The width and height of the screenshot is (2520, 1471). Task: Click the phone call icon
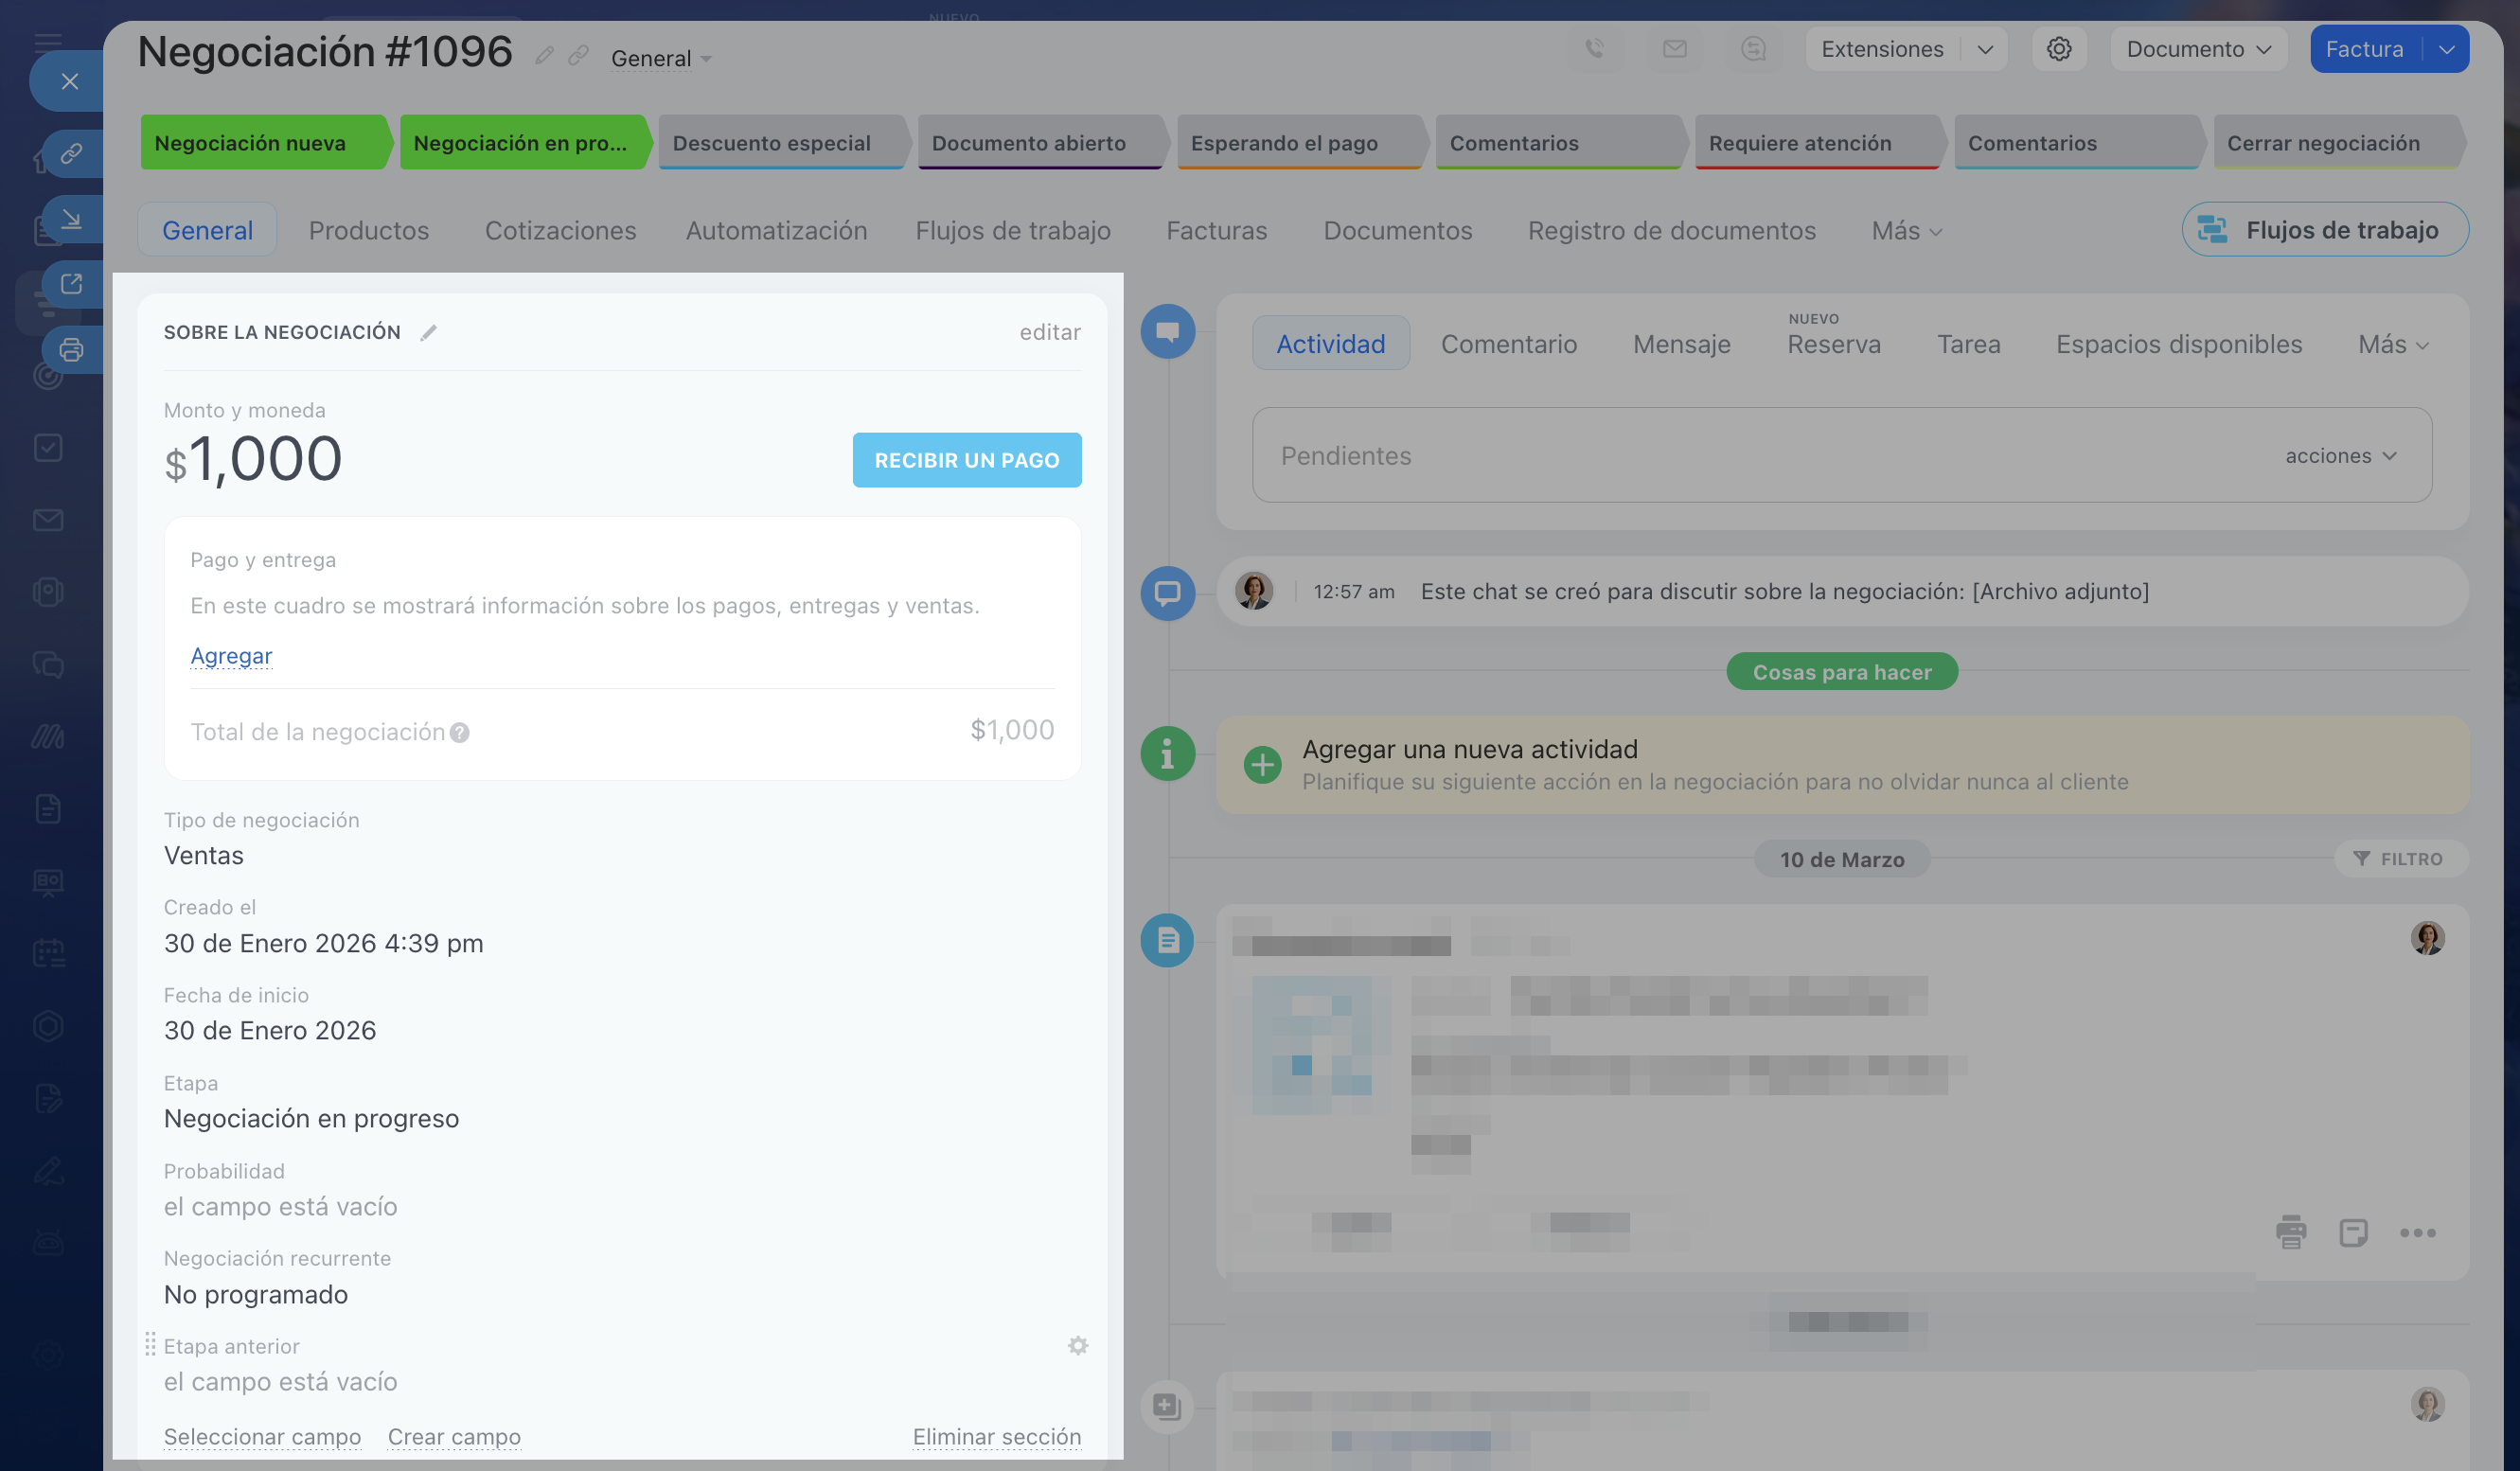click(x=1594, y=49)
